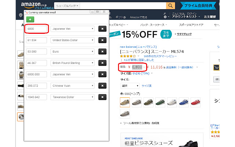Click the black shoe thumbnail in the left strip

click(21, 86)
